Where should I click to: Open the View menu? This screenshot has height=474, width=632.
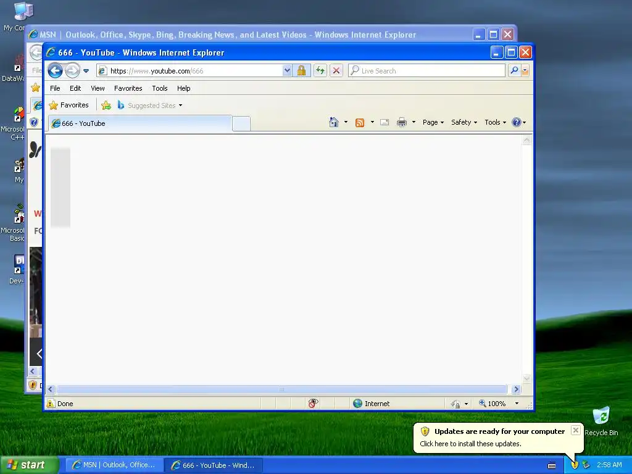pos(98,88)
